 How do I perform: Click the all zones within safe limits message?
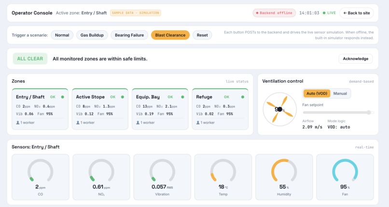[x=100, y=59]
